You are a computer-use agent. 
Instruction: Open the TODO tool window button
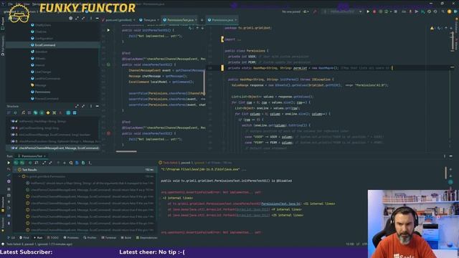pyautogui.click(x=52, y=237)
